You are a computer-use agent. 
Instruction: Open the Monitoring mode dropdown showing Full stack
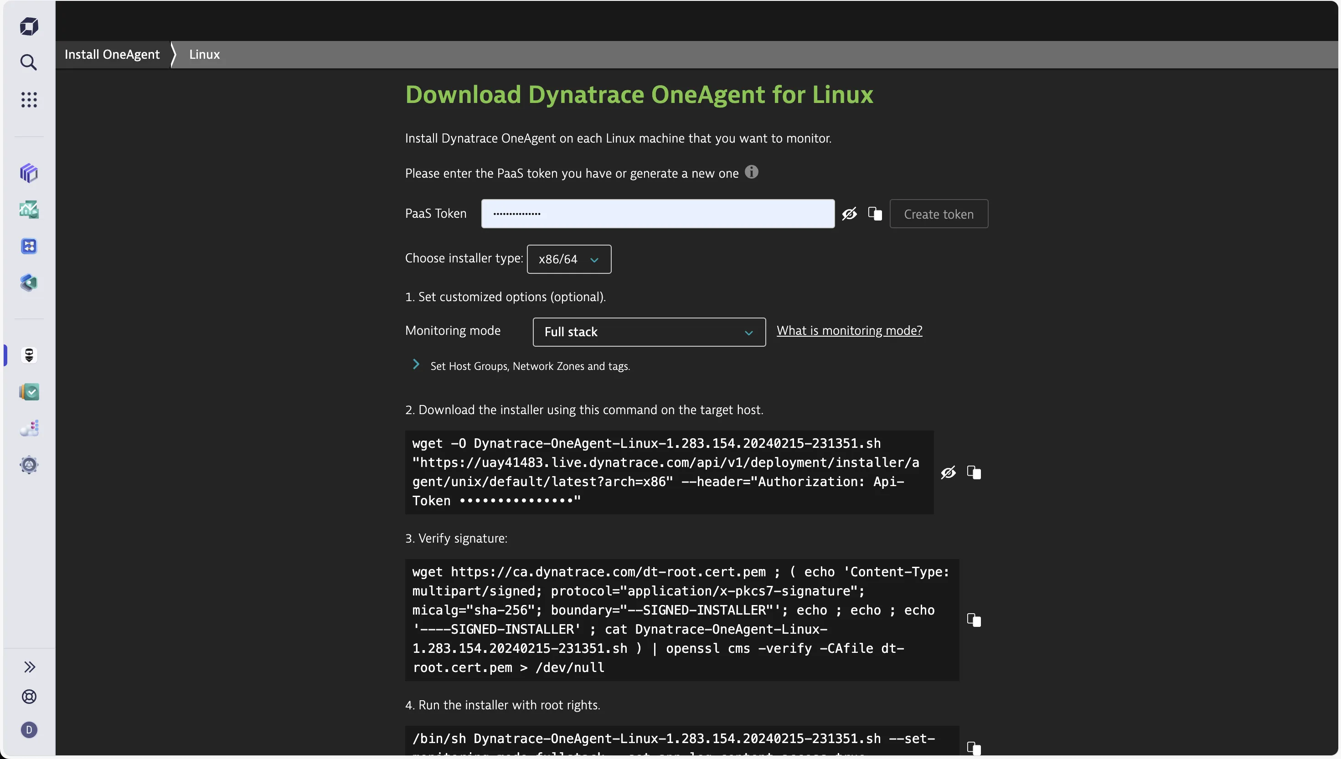click(649, 332)
